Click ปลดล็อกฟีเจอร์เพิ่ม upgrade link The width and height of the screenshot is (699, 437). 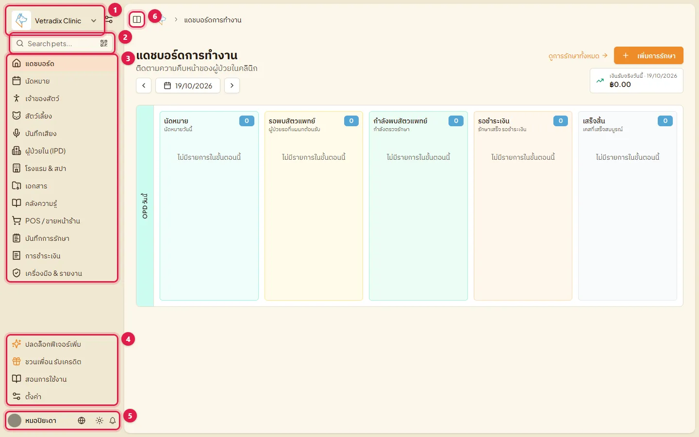(x=62, y=344)
